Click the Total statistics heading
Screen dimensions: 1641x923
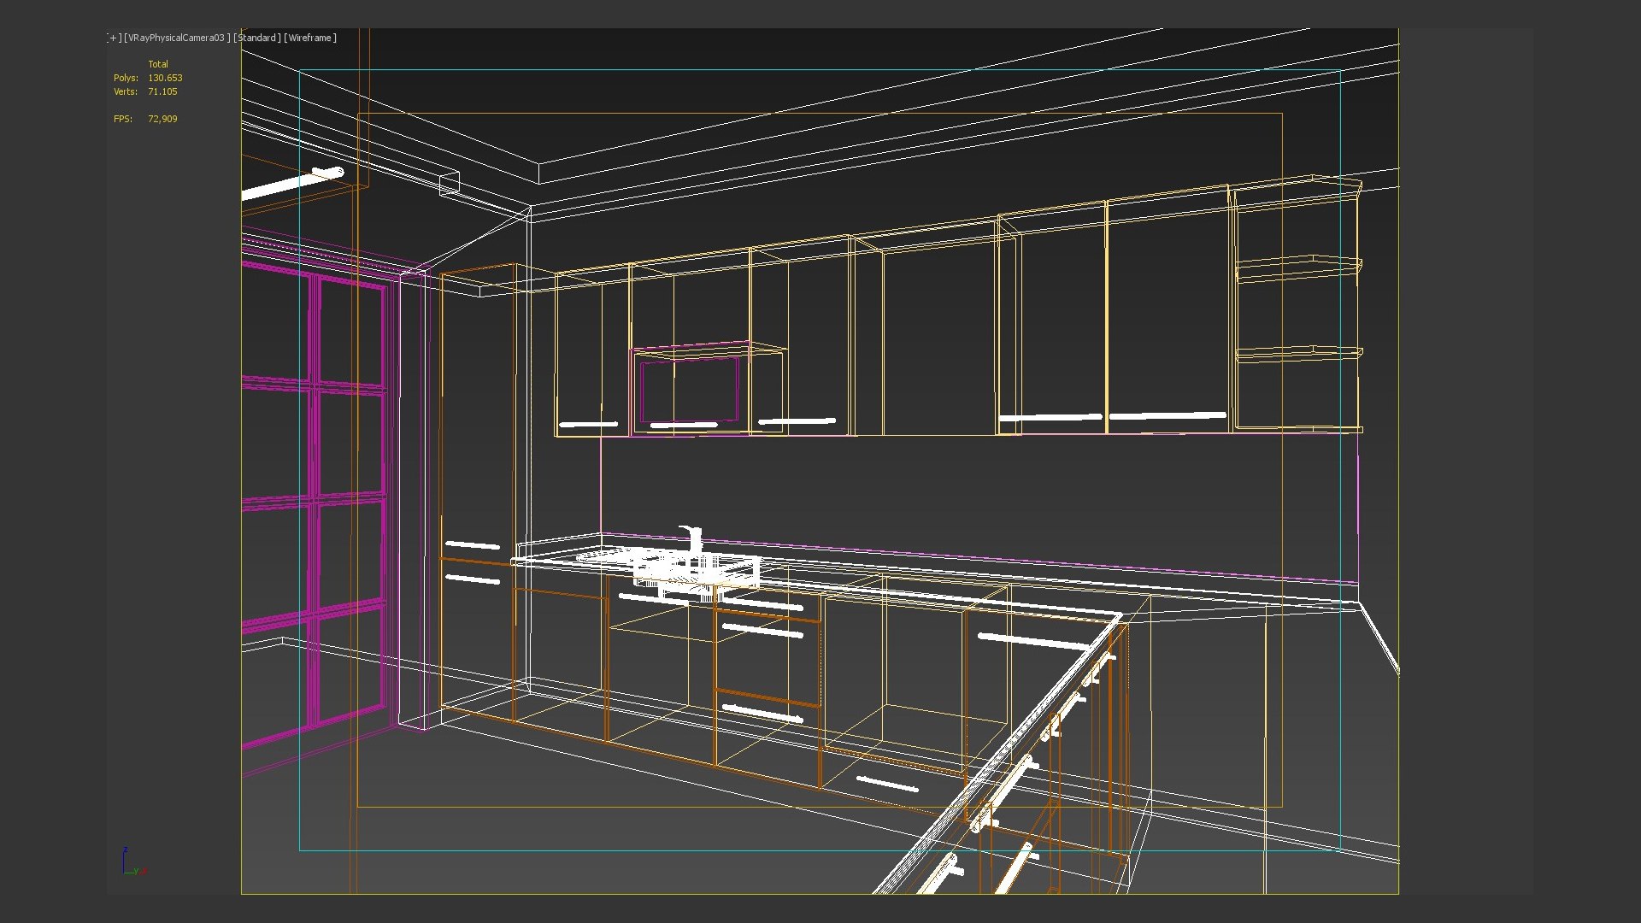(x=158, y=64)
